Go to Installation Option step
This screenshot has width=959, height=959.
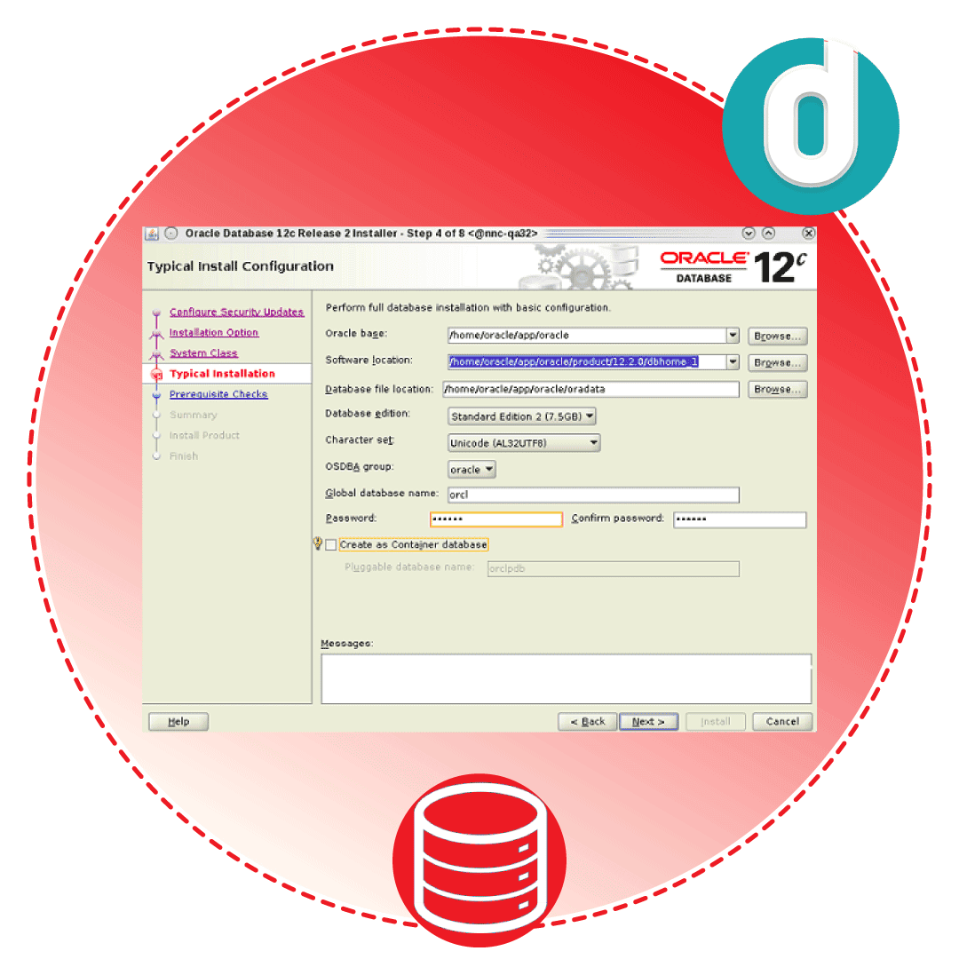213,332
